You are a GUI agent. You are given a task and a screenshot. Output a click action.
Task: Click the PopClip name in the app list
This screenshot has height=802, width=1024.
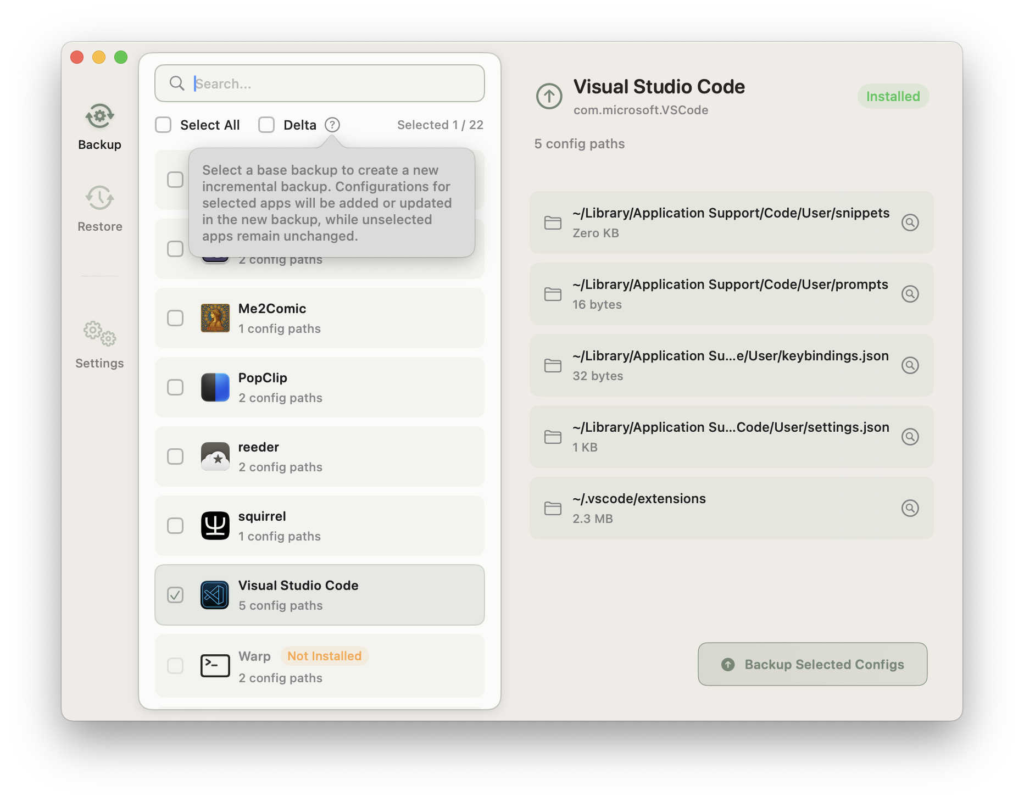[263, 378]
